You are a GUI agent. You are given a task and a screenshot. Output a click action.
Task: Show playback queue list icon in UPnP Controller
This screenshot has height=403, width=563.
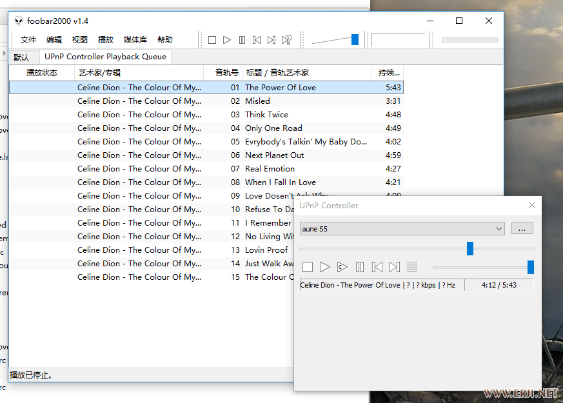(412, 267)
